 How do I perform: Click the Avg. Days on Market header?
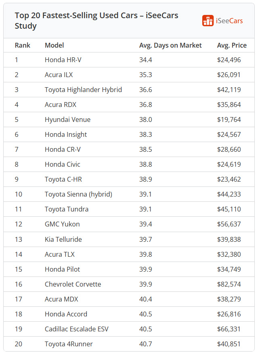point(170,45)
